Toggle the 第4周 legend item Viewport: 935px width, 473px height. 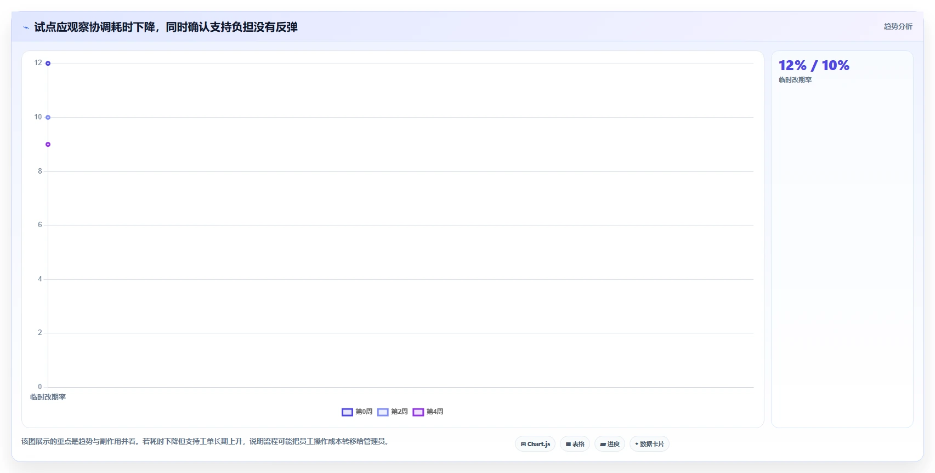coord(428,412)
